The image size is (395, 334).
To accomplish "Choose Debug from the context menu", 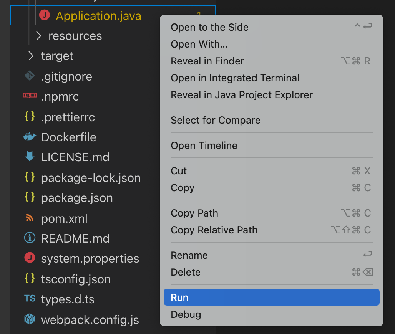I will (186, 314).
